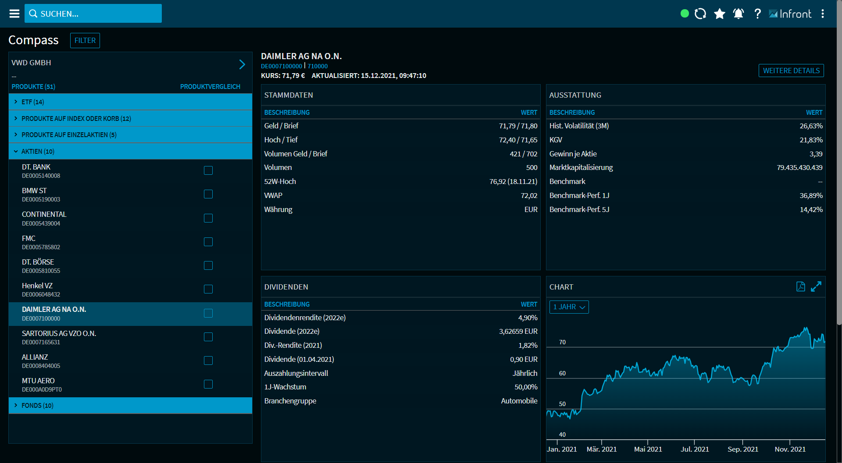
Task: Expand chart to fullscreen
Action: [x=816, y=286]
